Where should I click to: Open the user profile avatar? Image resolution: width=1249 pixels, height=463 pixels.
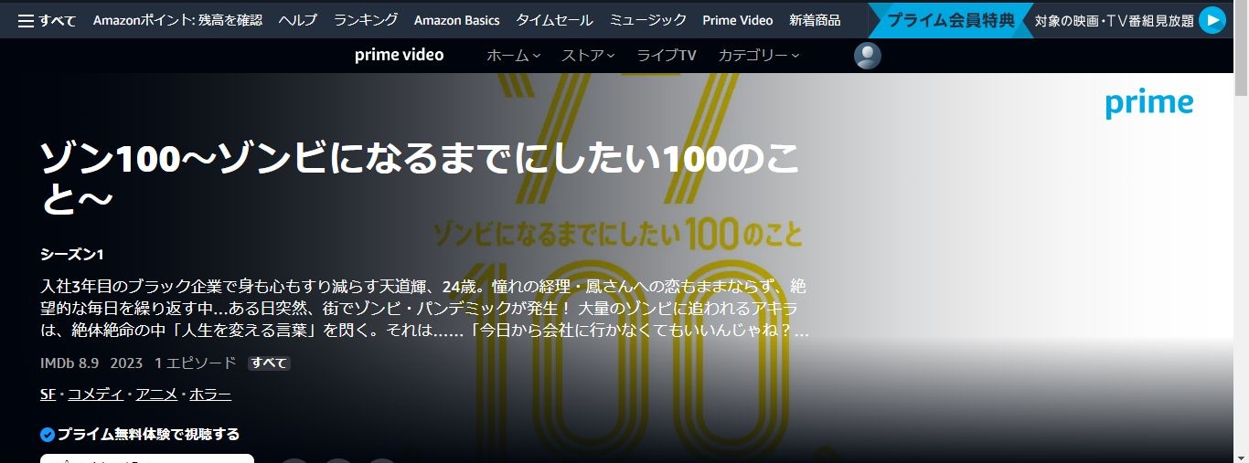867,56
